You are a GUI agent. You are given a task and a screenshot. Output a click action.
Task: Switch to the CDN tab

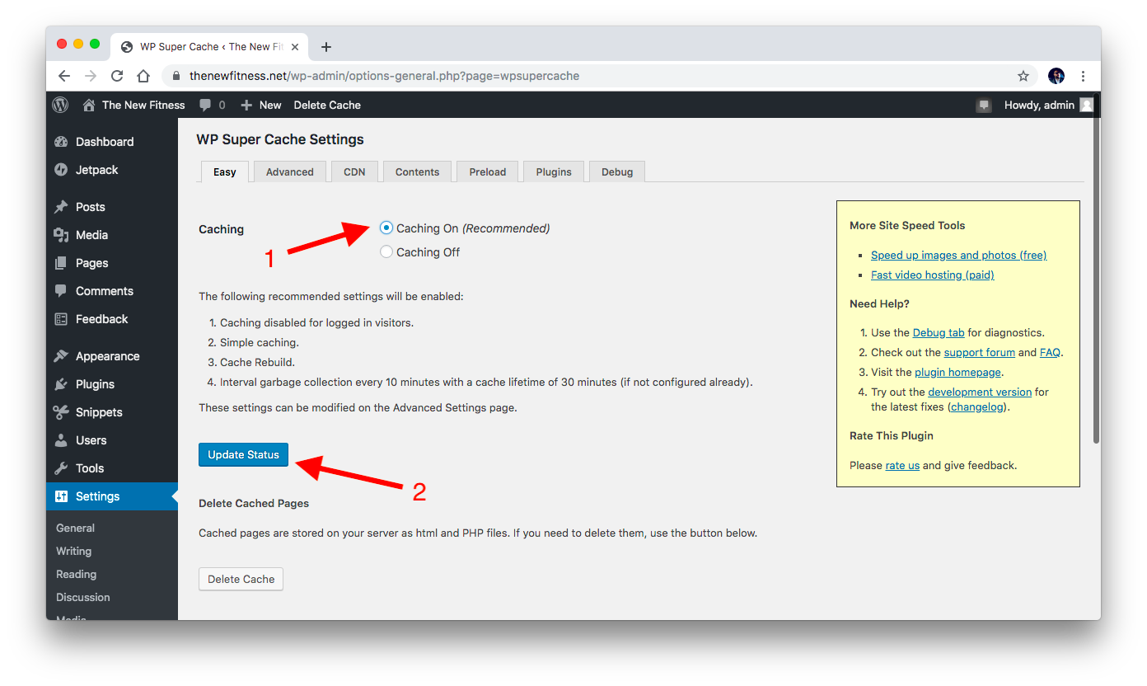click(354, 171)
